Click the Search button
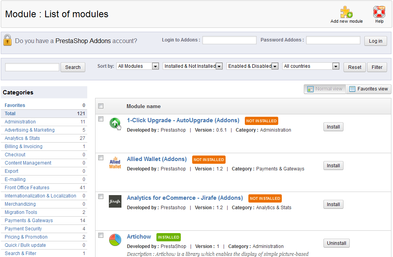Viewport: 393px width, 257px height. tap(73, 67)
